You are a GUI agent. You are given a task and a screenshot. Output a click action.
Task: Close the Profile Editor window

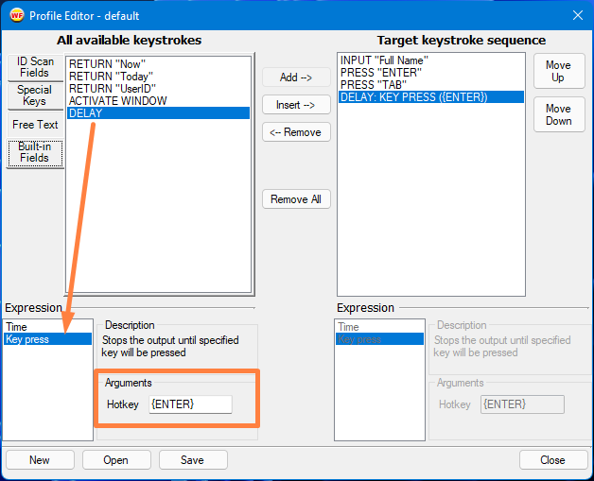577,15
